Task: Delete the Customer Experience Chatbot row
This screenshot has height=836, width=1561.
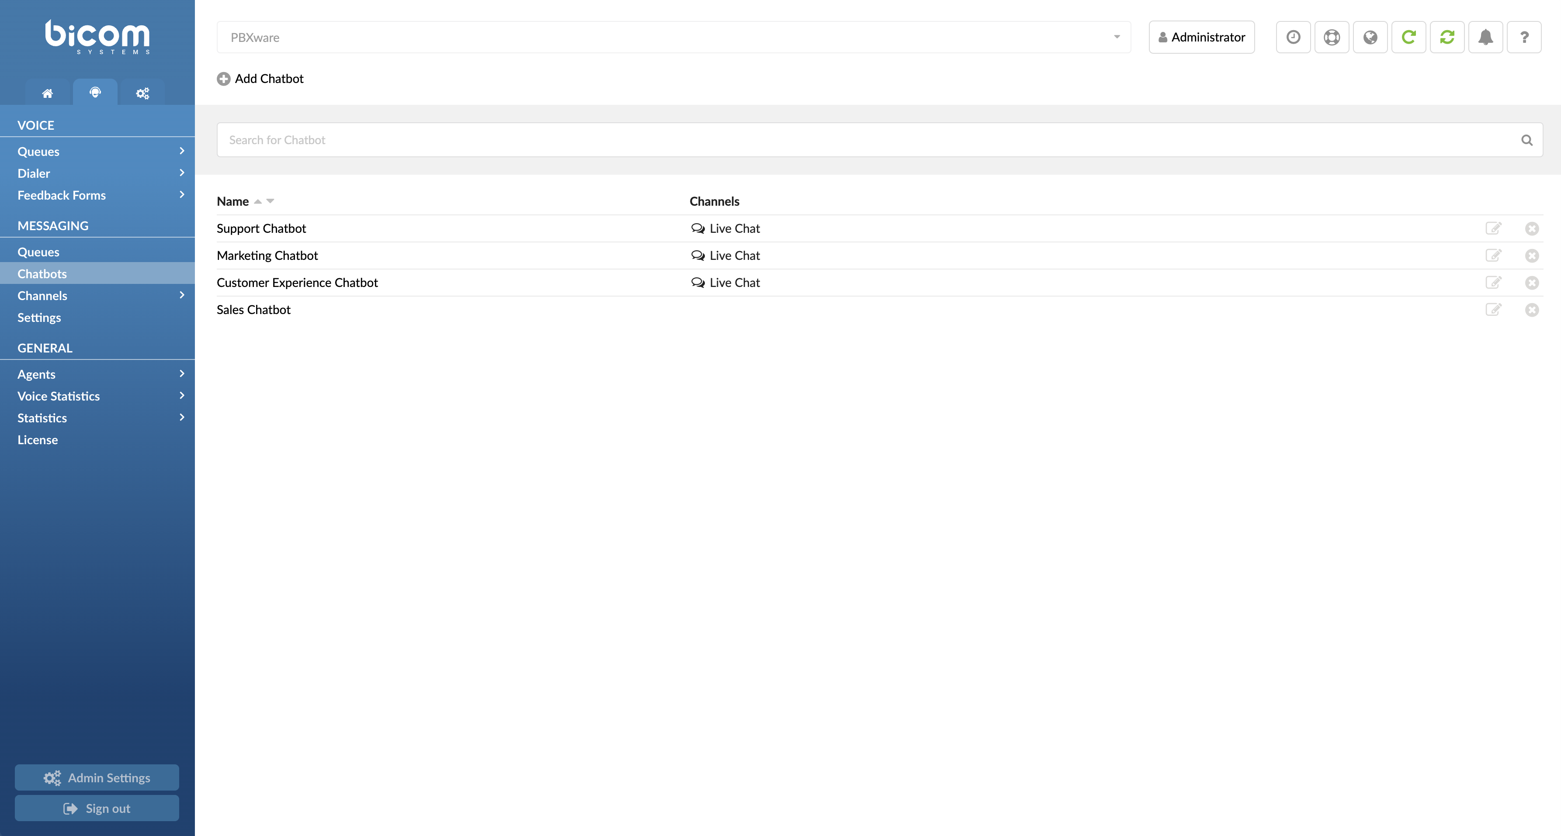Action: 1532,283
